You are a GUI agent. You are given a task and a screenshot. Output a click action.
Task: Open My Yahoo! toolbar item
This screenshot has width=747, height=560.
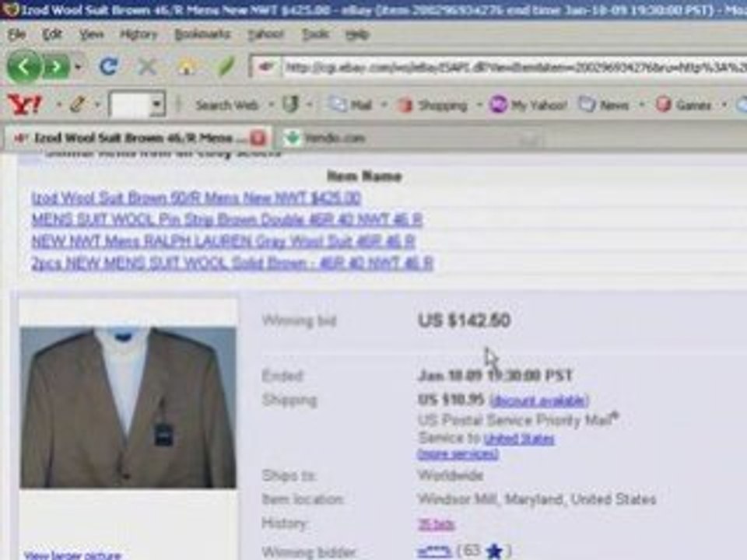529,105
